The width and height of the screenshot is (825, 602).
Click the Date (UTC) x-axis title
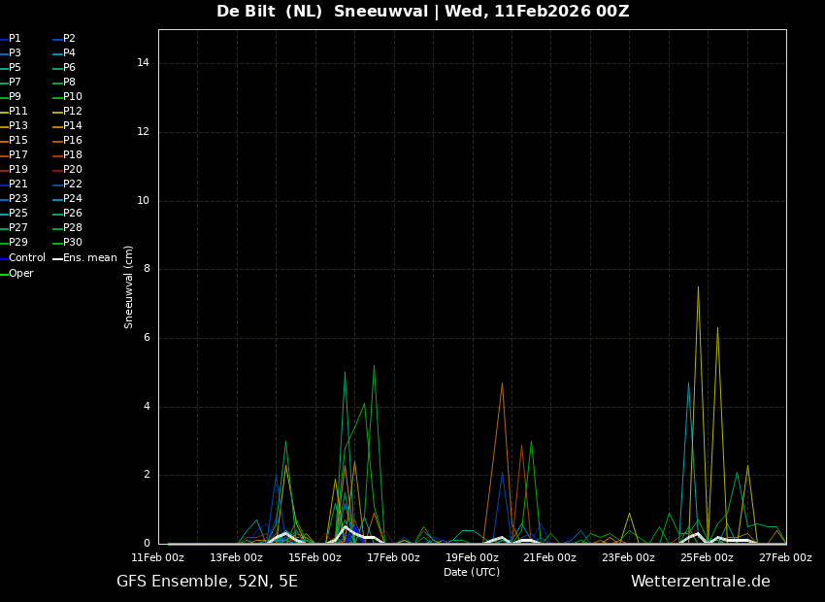point(472,572)
